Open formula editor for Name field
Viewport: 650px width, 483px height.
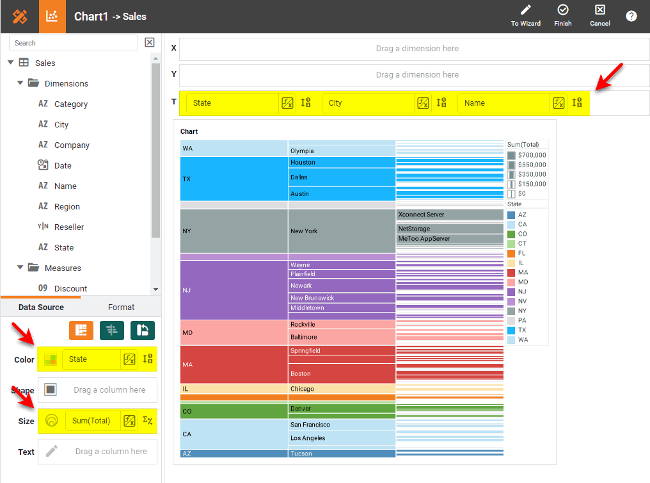click(x=559, y=103)
